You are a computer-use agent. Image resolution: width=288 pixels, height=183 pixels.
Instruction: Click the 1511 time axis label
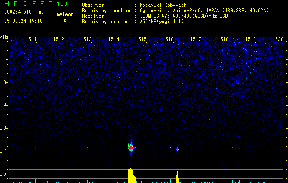[32, 40]
